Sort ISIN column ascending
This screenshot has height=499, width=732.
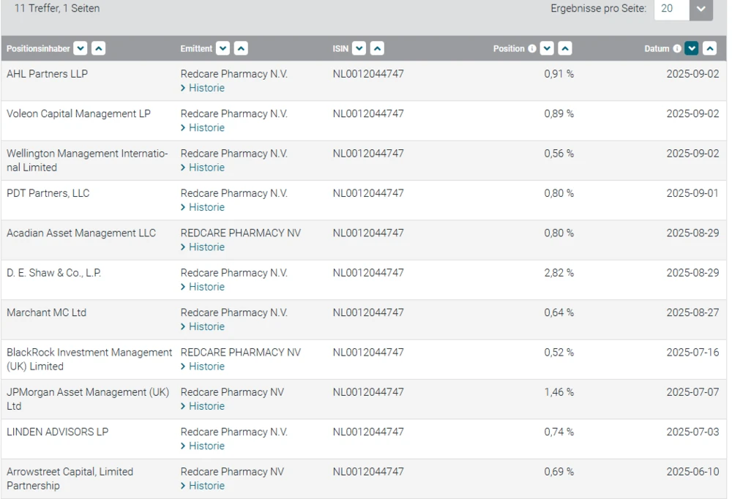pos(376,49)
